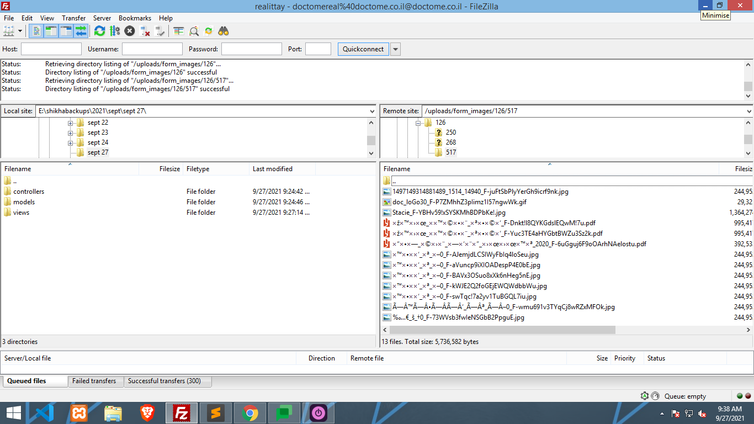Select the sept 27 tree folder
The height and width of the screenshot is (424, 754).
[98, 152]
